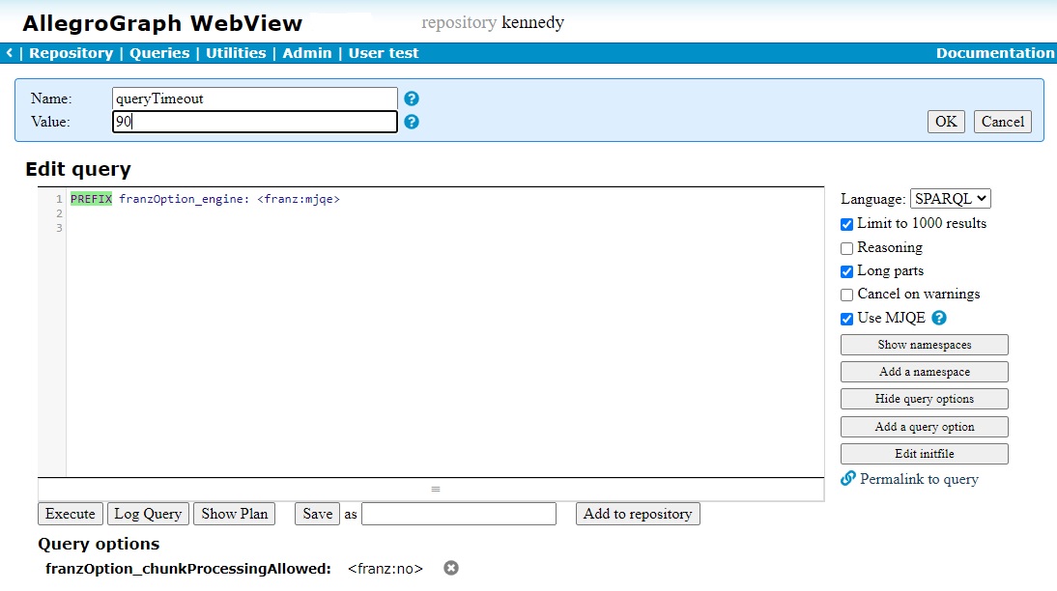Open the Language dropdown
The height and width of the screenshot is (591, 1057).
tap(952, 198)
